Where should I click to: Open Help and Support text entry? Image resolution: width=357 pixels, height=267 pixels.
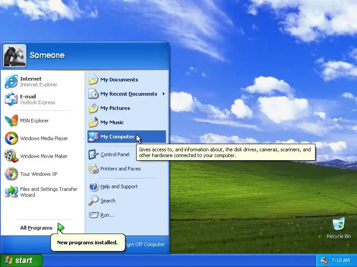[119, 186]
